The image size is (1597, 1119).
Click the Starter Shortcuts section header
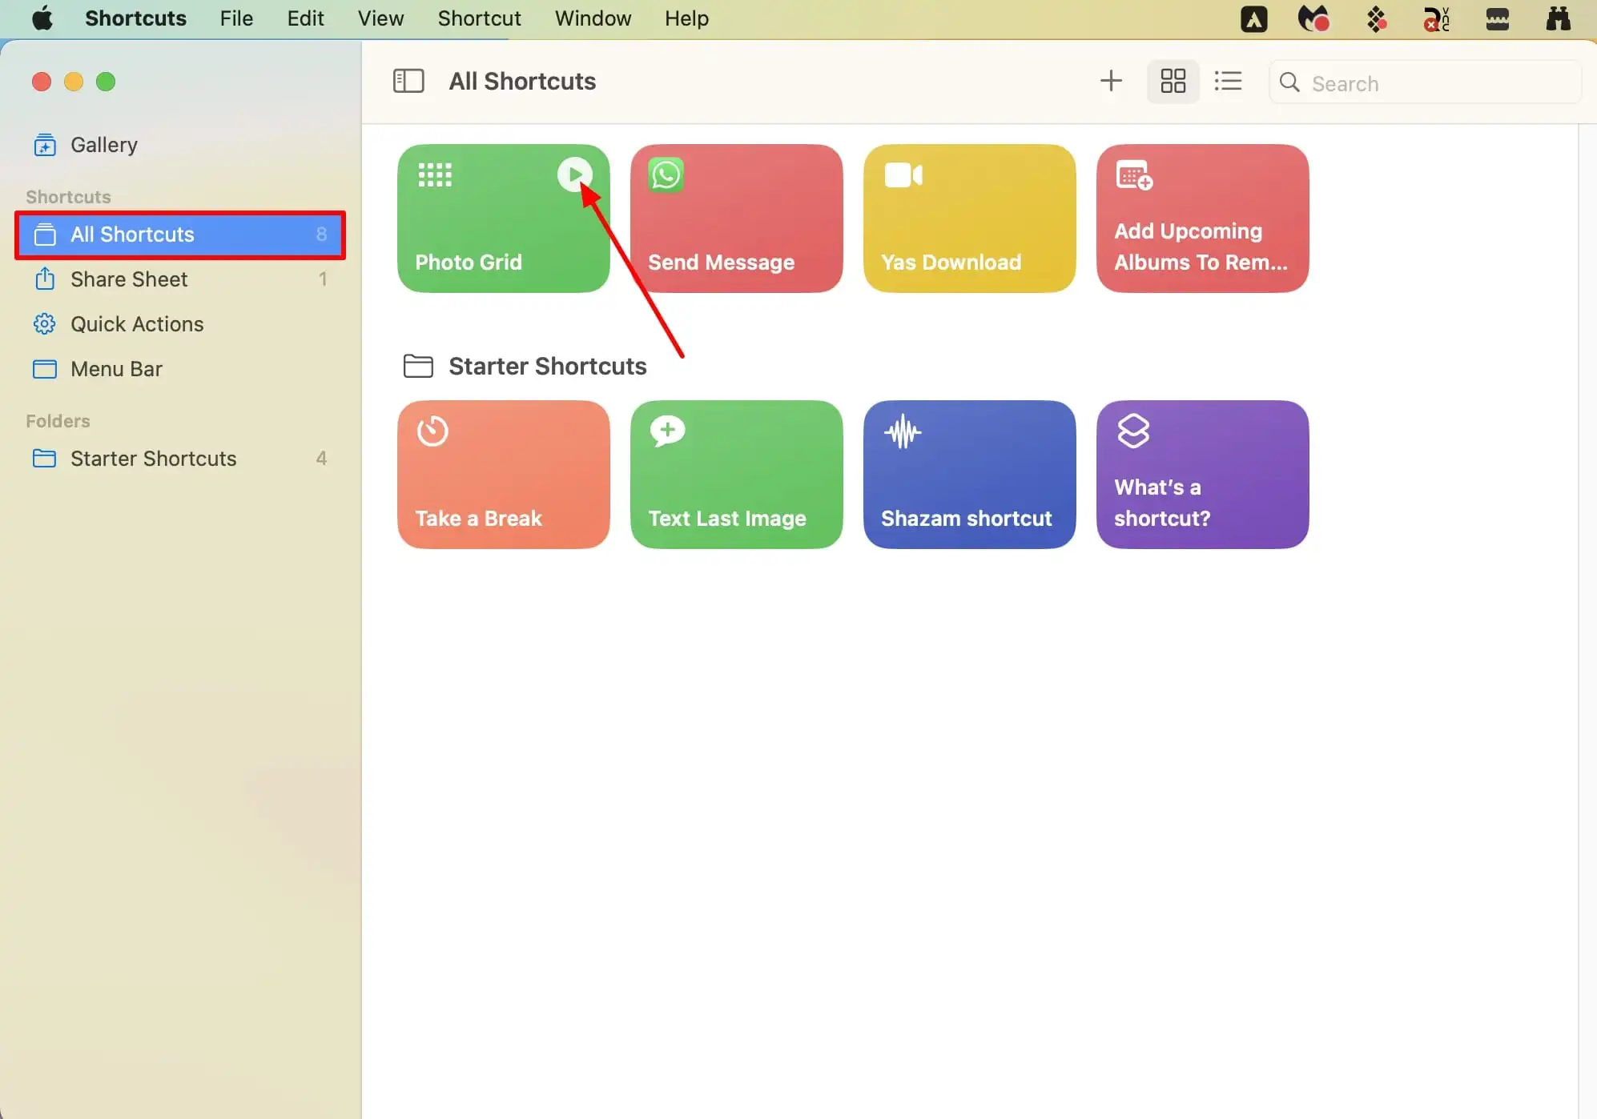(x=548, y=367)
